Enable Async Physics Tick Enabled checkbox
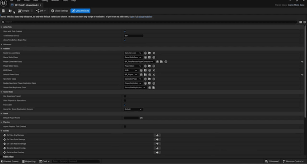This screenshot has height=164, width=307. 125,127
